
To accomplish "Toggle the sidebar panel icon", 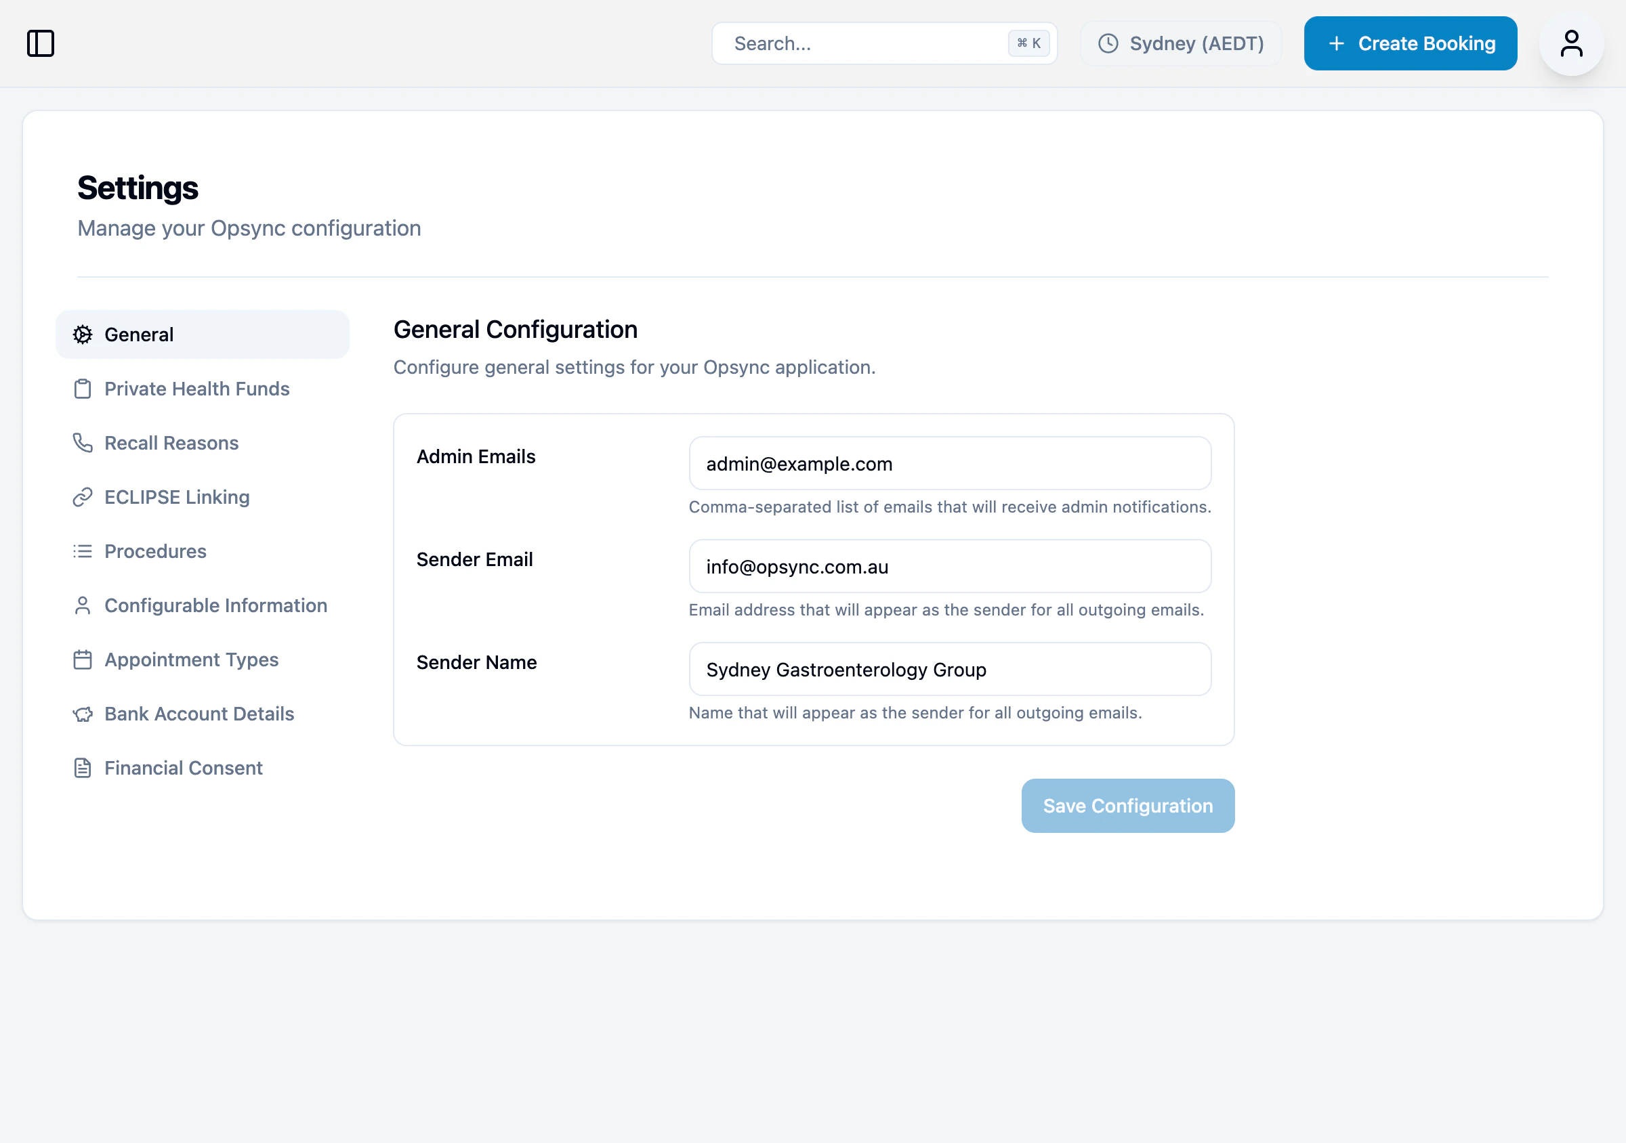I will [41, 43].
